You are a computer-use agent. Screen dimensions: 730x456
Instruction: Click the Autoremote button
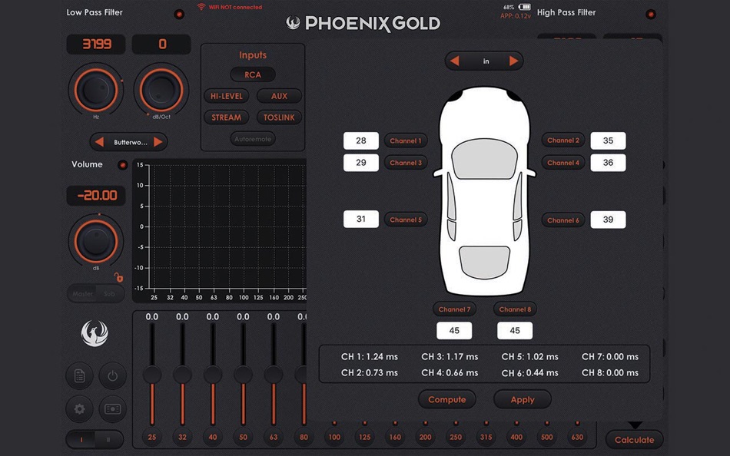coord(253,139)
